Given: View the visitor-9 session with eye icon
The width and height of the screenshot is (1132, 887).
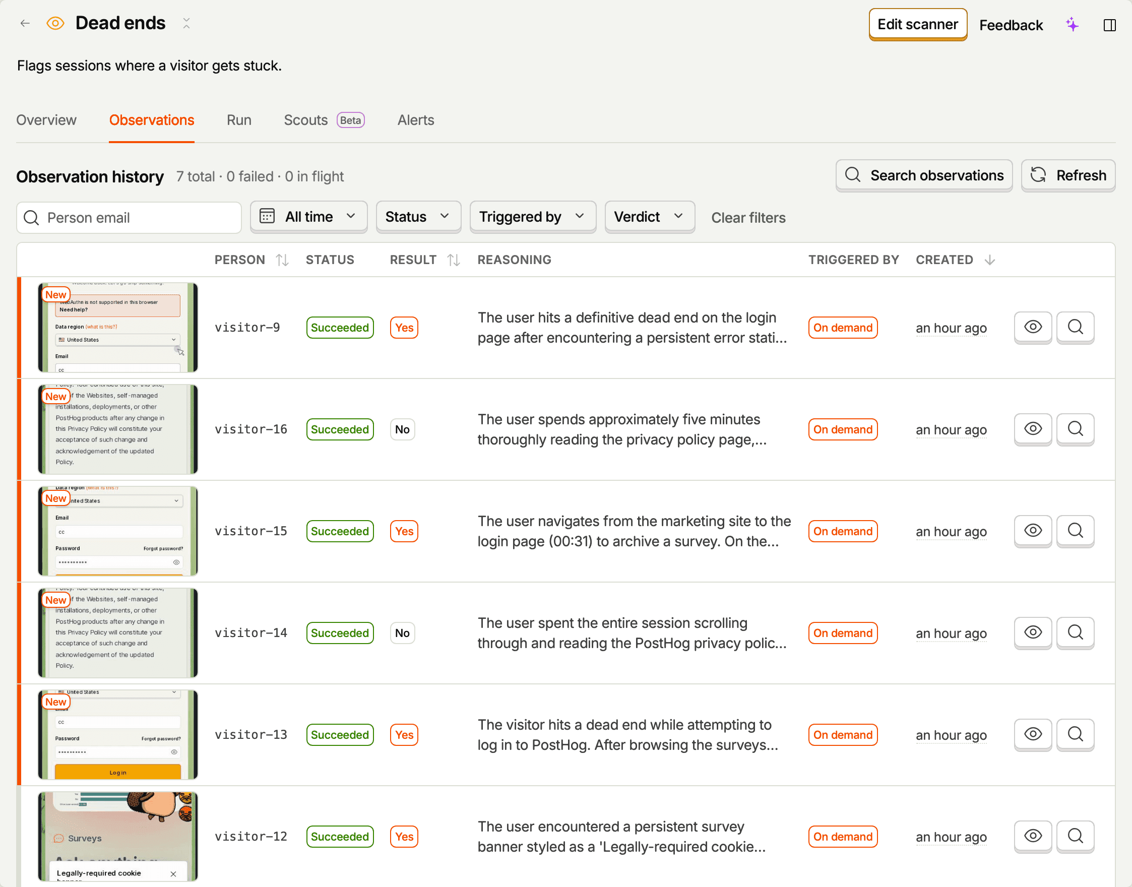Looking at the screenshot, I should pyautogui.click(x=1033, y=327).
